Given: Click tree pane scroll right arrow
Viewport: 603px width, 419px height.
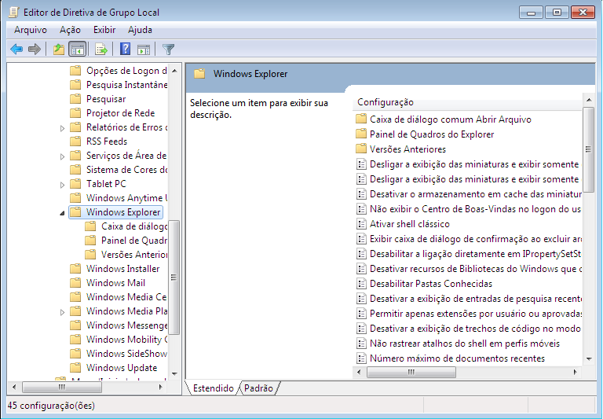Looking at the screenshot, I should (161, 387).
